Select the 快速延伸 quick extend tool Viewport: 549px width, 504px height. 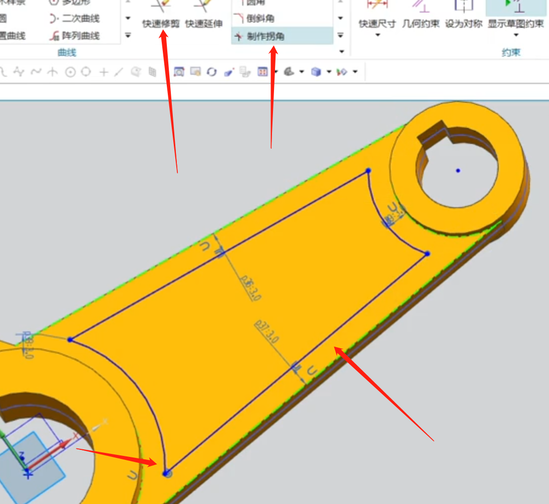pyautogui.click(x=203, y=15)
